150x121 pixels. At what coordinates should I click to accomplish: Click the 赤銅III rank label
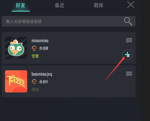(43, 49)
